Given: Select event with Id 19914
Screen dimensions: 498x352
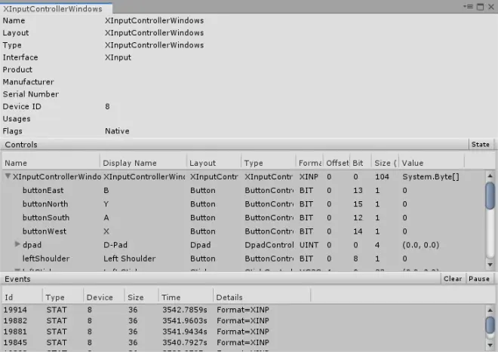Looking at the screenshot, I should 244,310.
